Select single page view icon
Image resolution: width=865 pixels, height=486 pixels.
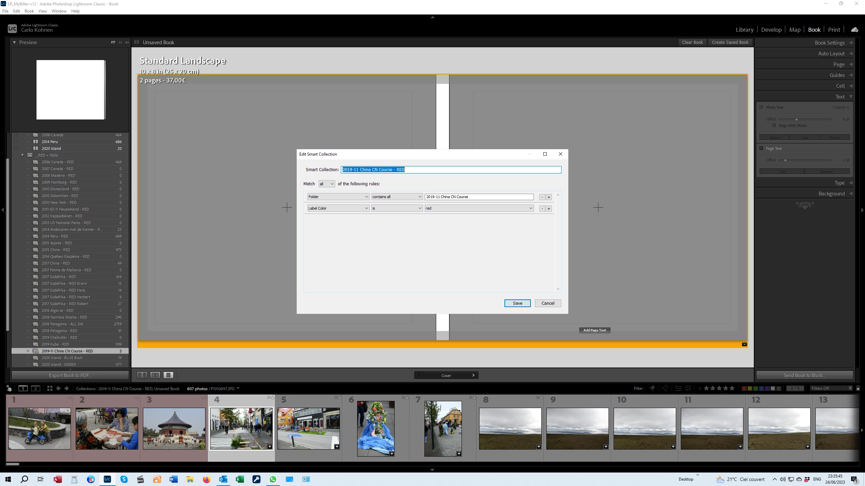168,375
